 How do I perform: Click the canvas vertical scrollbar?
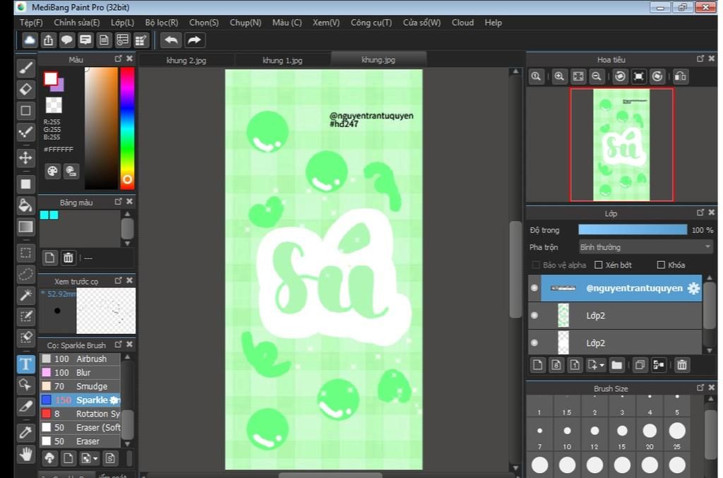[515, 270]
